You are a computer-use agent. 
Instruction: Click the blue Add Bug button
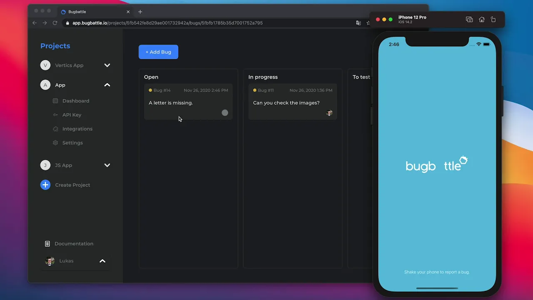point(158,52)
